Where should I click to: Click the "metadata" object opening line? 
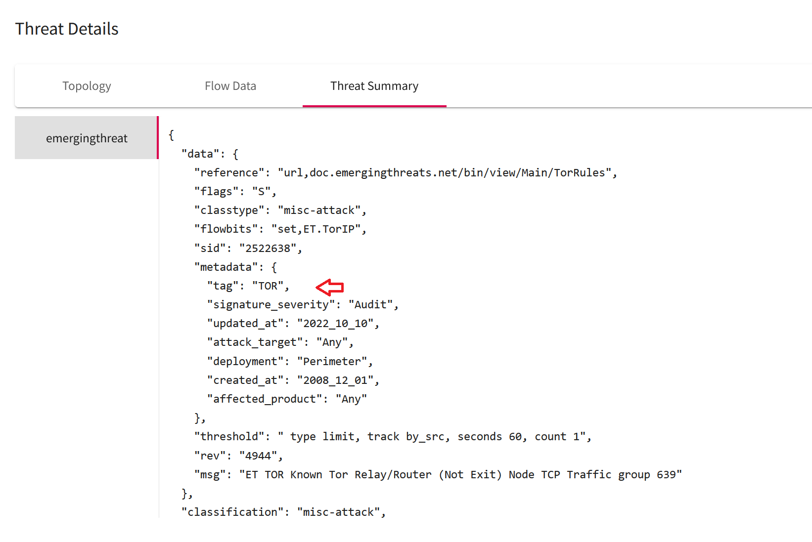235,267
